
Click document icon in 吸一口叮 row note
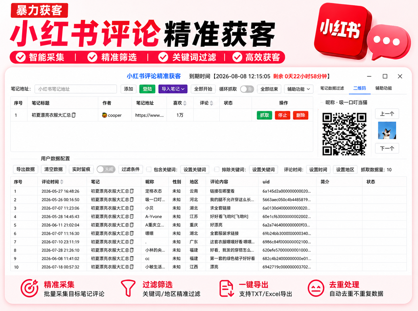pyautogui.click(x=132, y=199)
